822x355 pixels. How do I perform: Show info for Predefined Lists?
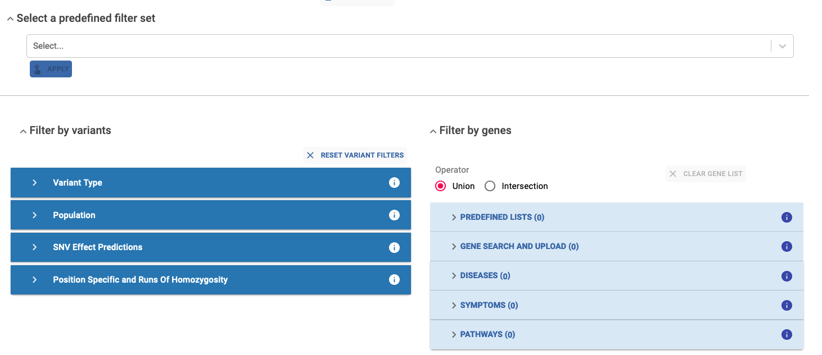787,218
